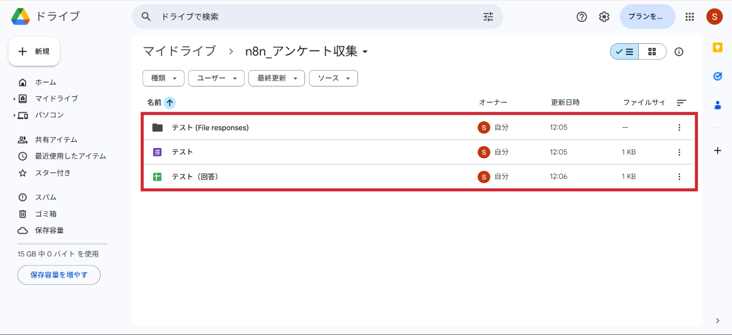This screenshot has height=335, width=732.
Task: Click the 新規 button
Action: [x=34, y=52]
